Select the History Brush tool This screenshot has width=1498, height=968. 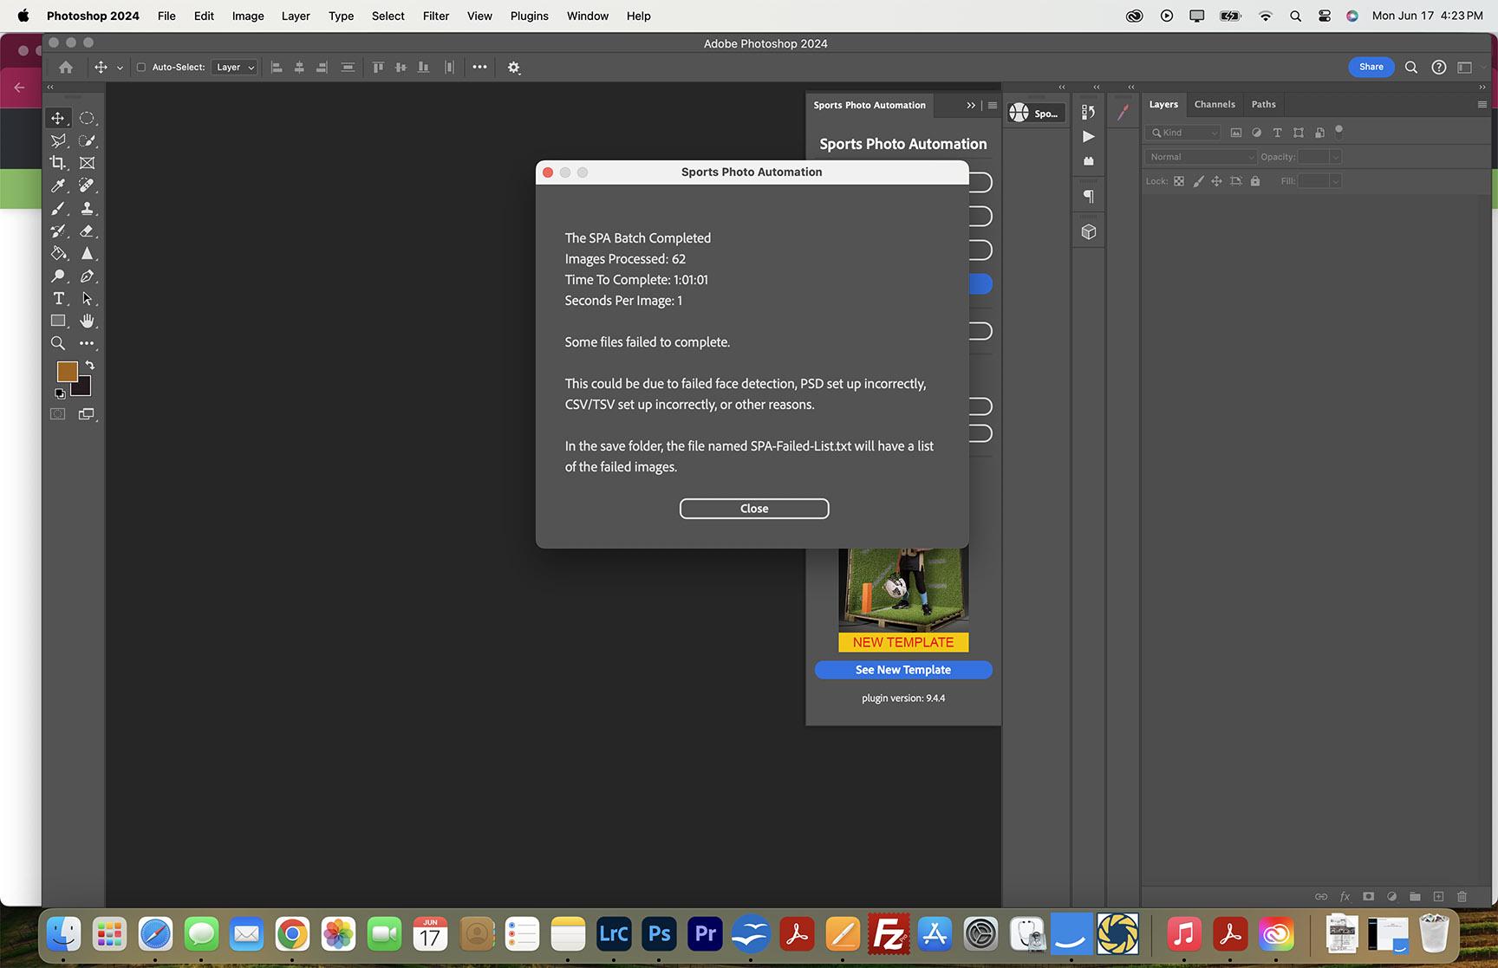[x=58, y=231]
